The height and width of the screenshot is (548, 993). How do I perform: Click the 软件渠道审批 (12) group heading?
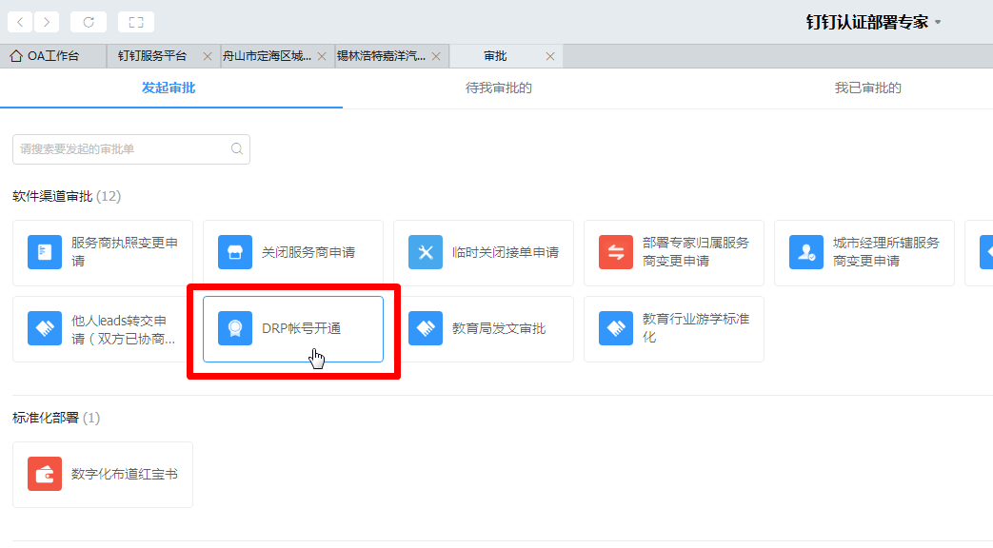click(x=67, y=196)
